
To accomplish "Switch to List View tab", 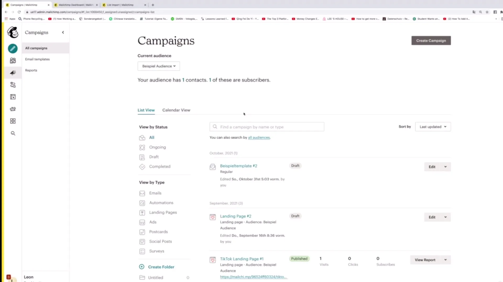I will 146,110.
